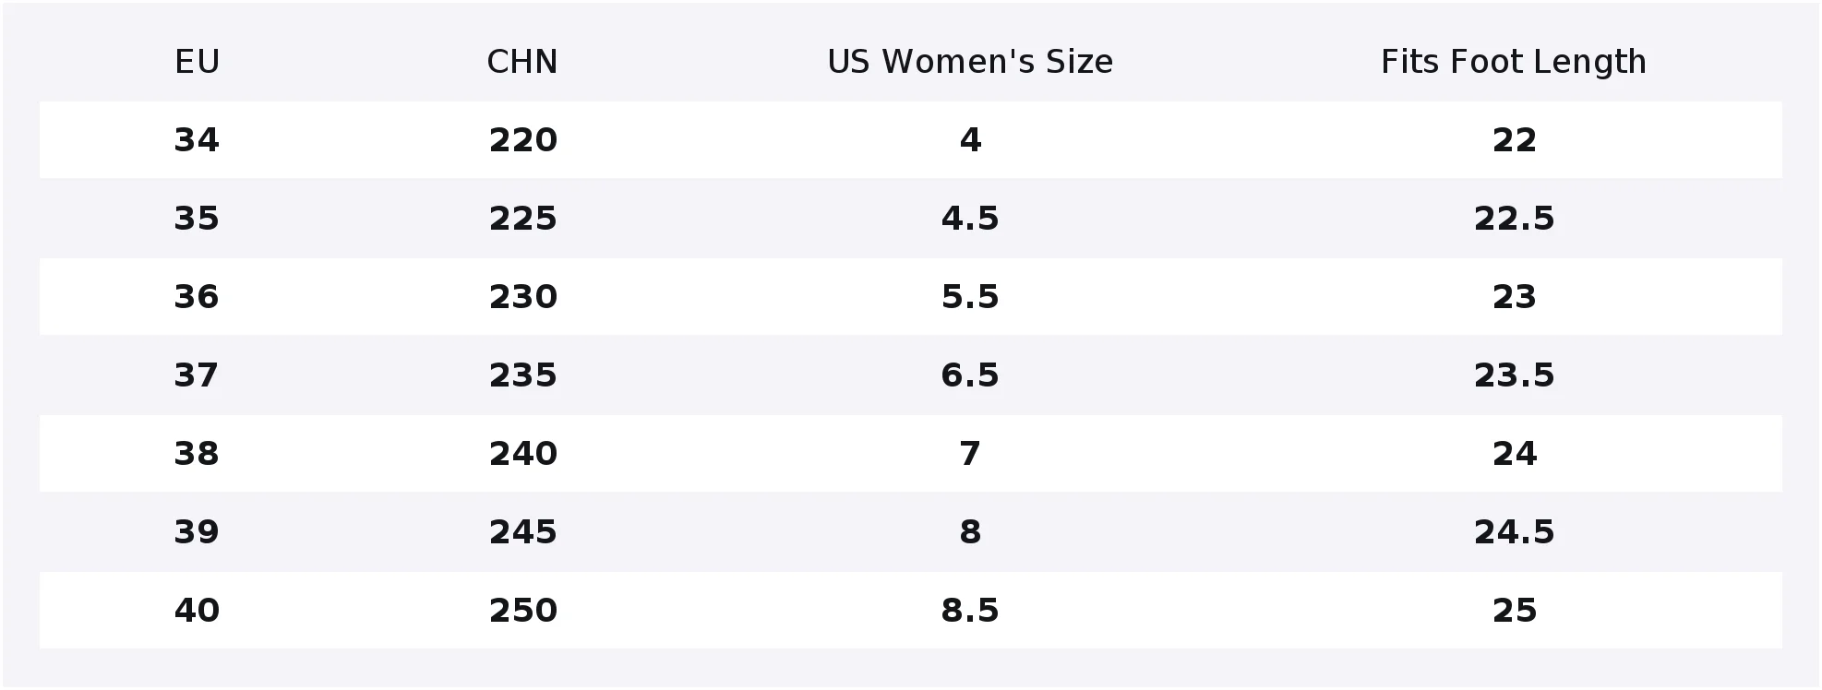Select EU size 40 cell
This screenshot has width=1822, height=690.
click(197, 611)
